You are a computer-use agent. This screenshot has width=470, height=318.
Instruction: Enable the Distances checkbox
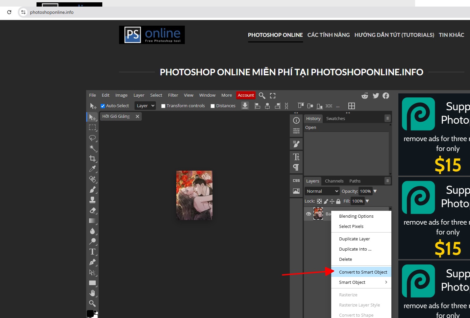coord(212,106)
